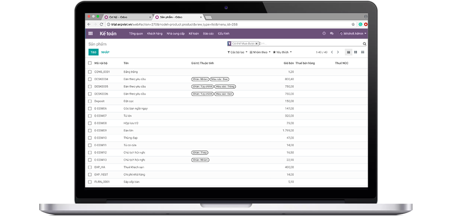
Task: Click the NHẬP import button
Action: (x=105, y=52)
